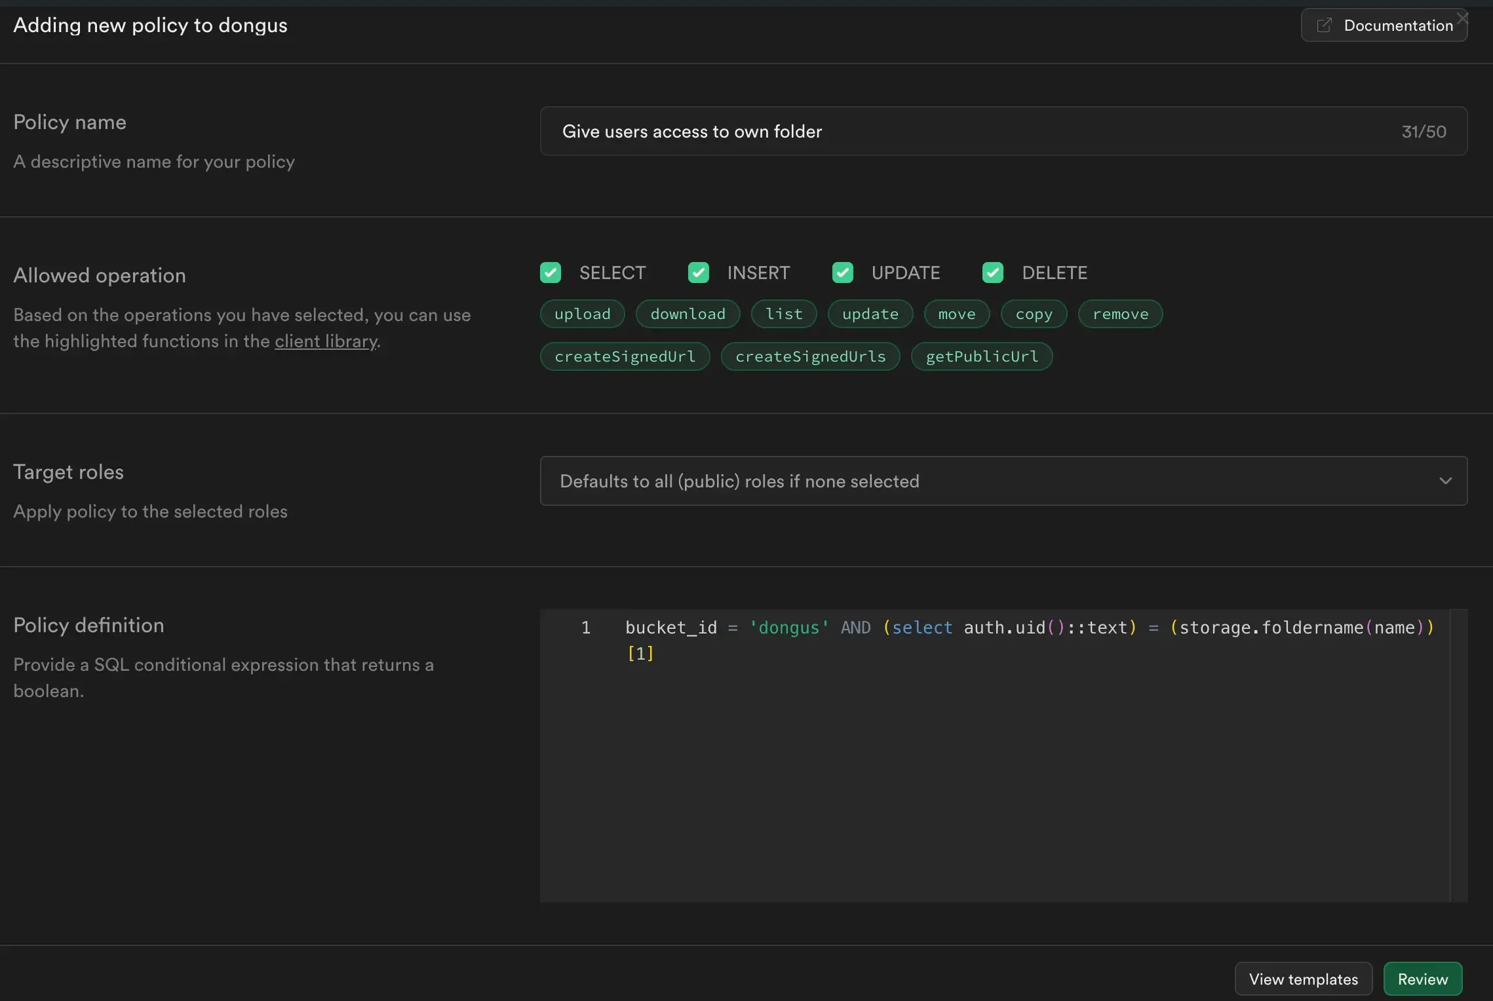Click the getPublicUrl function tag icon
1493x1001 pixels.
coord(981,355)
